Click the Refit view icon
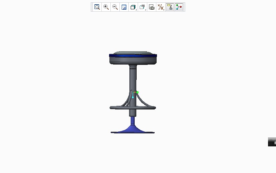Image resolution: width=276 pixels, height=173 pixels. [x=97, y=7]
